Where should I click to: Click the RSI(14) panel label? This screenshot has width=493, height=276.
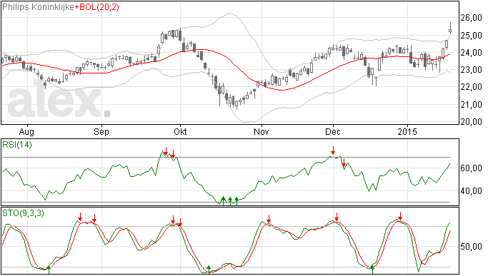coord(17,145)
